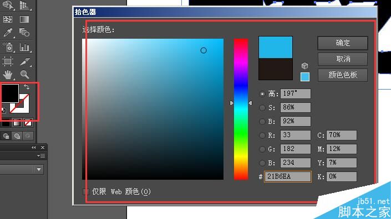The width and height of the screenshot is (391, 219).
Task: Click the black Fill color box
Action: (x=10, y=93)
